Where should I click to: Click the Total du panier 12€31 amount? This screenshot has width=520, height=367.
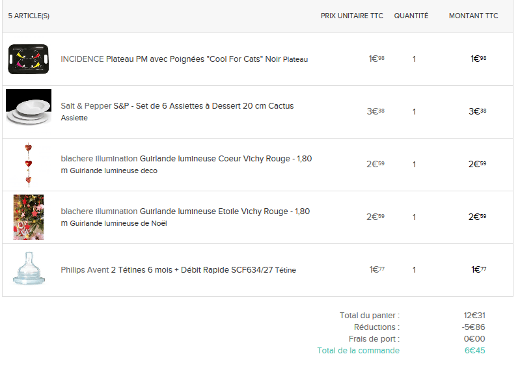474,316
